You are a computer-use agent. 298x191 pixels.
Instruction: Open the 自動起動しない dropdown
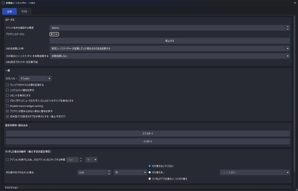pyautogui.click(x=169, y=56)
